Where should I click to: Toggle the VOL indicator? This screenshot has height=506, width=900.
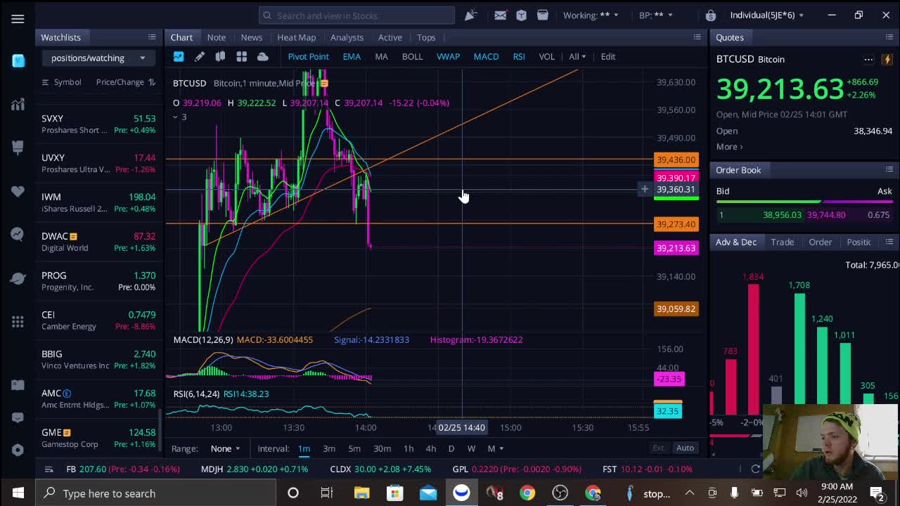tap(546, 56)
